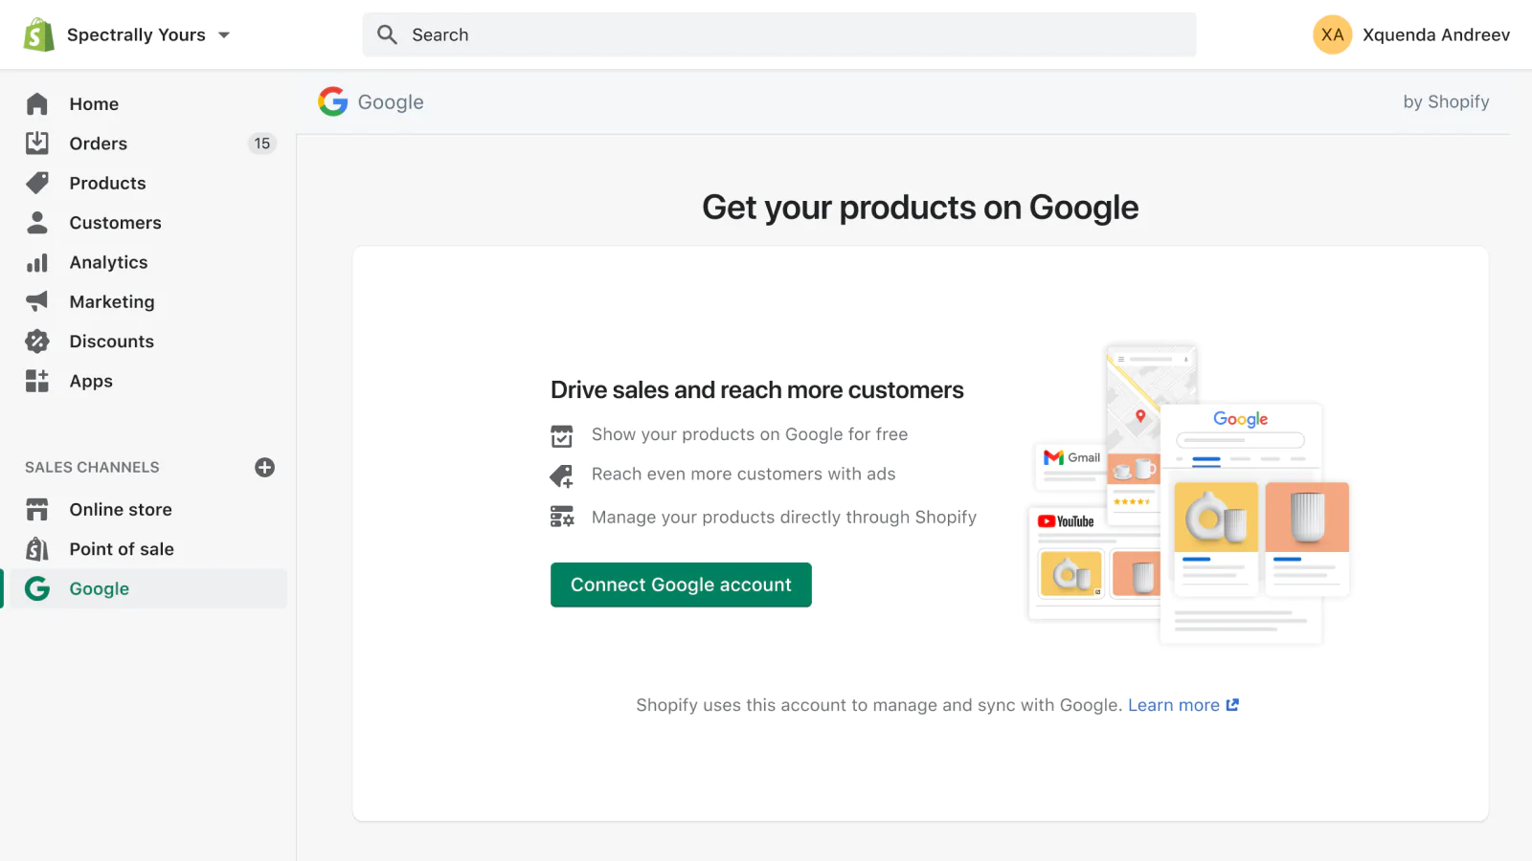Click Manage your products directly through Shopify
This screenshot has width=1532, height=861.
pyautogui.click(x=784, y=517)
